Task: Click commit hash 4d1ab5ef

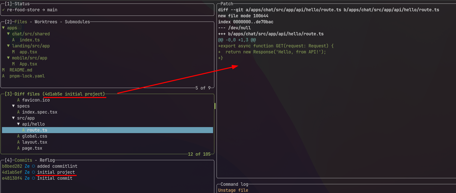Action: coord(12,172)
